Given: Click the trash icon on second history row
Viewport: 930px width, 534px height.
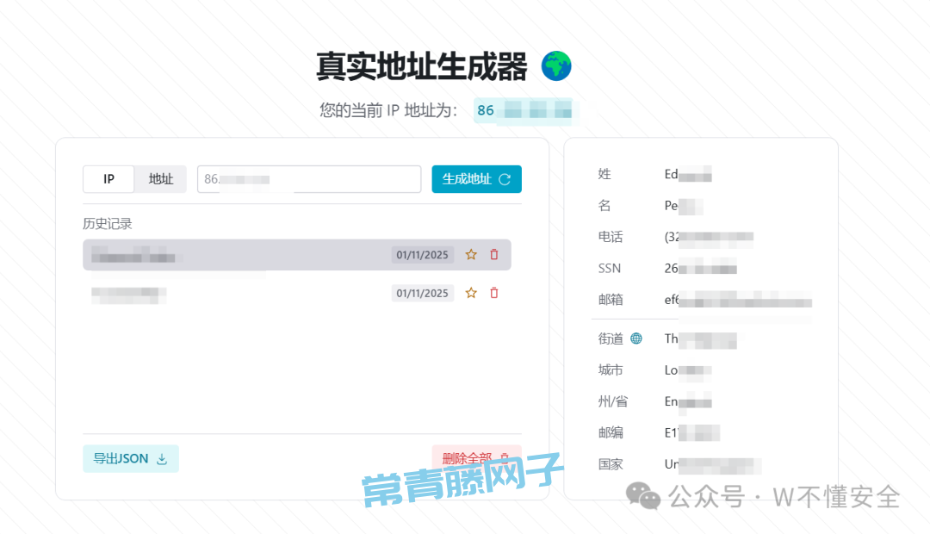Looking at the screenshot, I should 494,293.
